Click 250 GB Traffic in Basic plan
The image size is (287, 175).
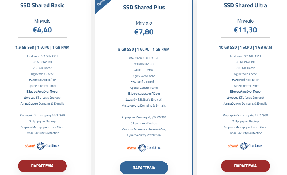[42, 68]
